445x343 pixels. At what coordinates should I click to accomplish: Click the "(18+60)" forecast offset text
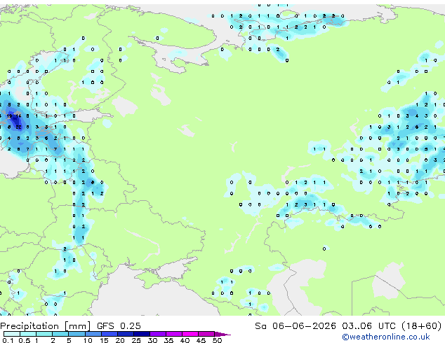[x=422, y=326]
